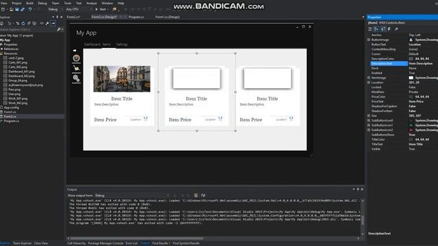Click the Undo toolbar icon
This screenshot has width=438, height=246.
[30, 9]
